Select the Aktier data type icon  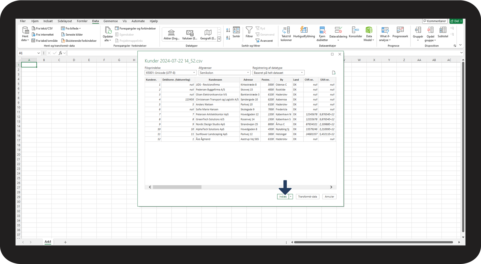171,33
